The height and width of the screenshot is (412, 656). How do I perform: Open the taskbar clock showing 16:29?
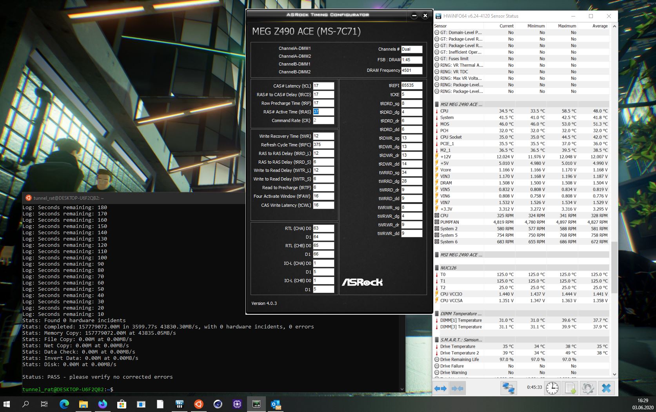click(643, 404)
